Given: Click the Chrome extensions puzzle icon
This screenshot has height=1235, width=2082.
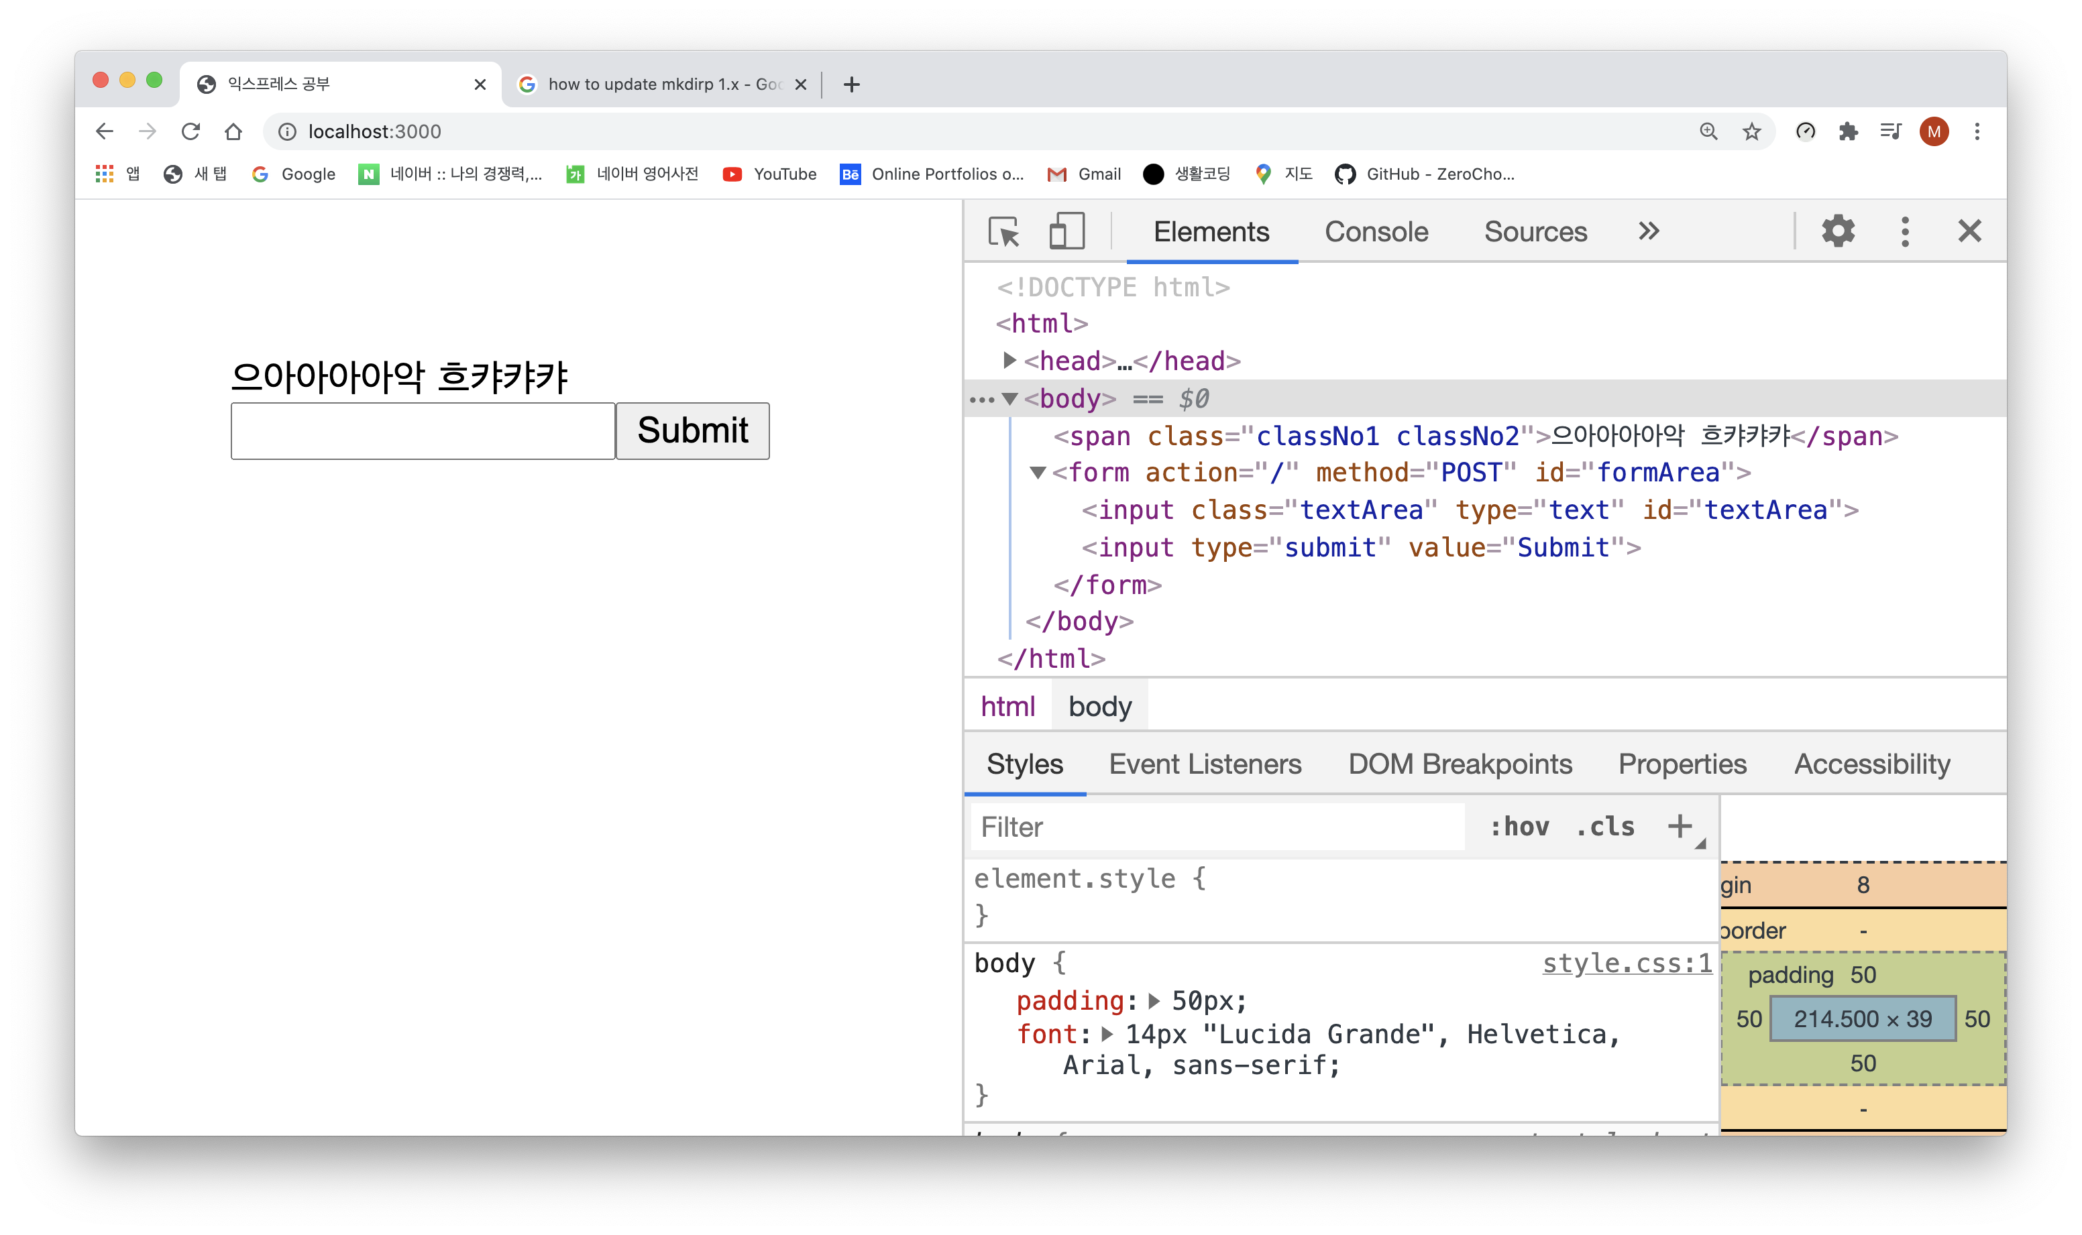Looking at the screenshot, I should 1848,131.
